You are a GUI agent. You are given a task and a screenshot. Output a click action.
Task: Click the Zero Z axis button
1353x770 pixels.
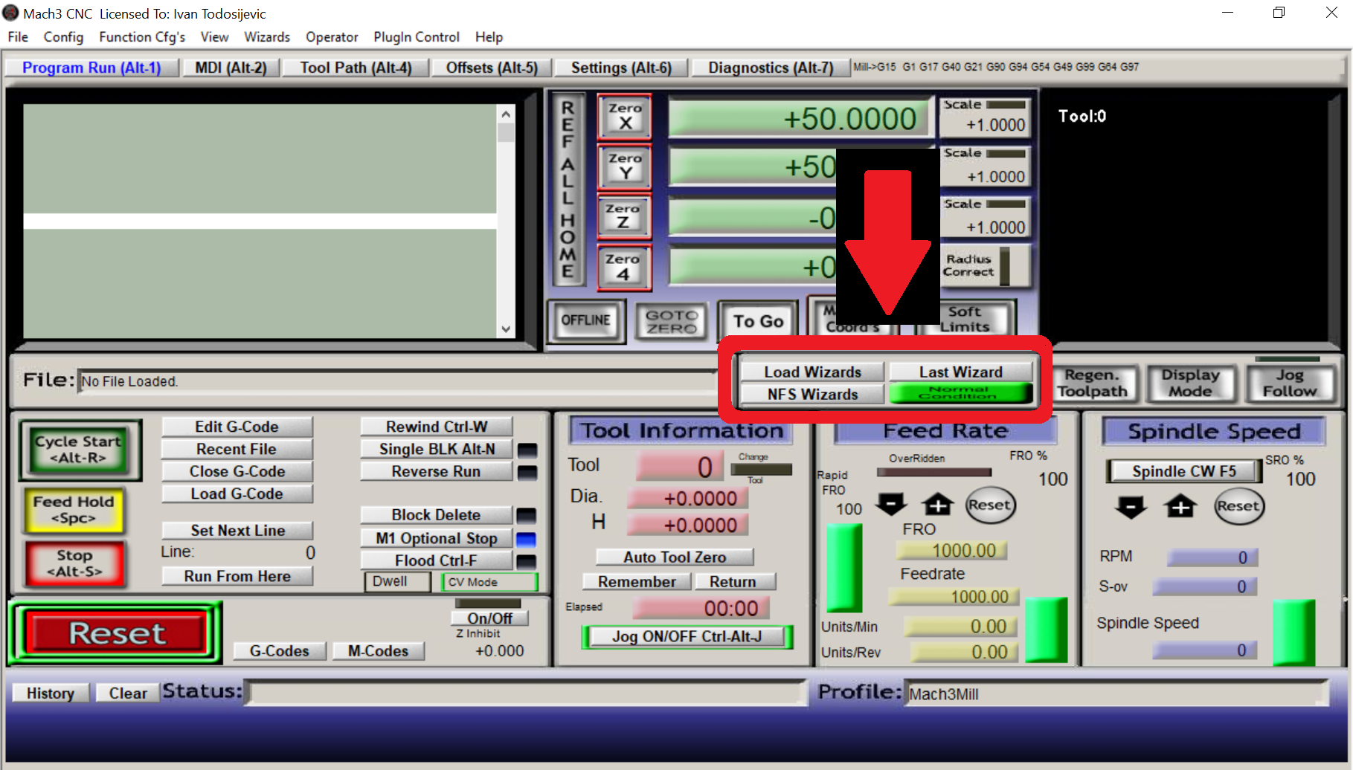624,216
